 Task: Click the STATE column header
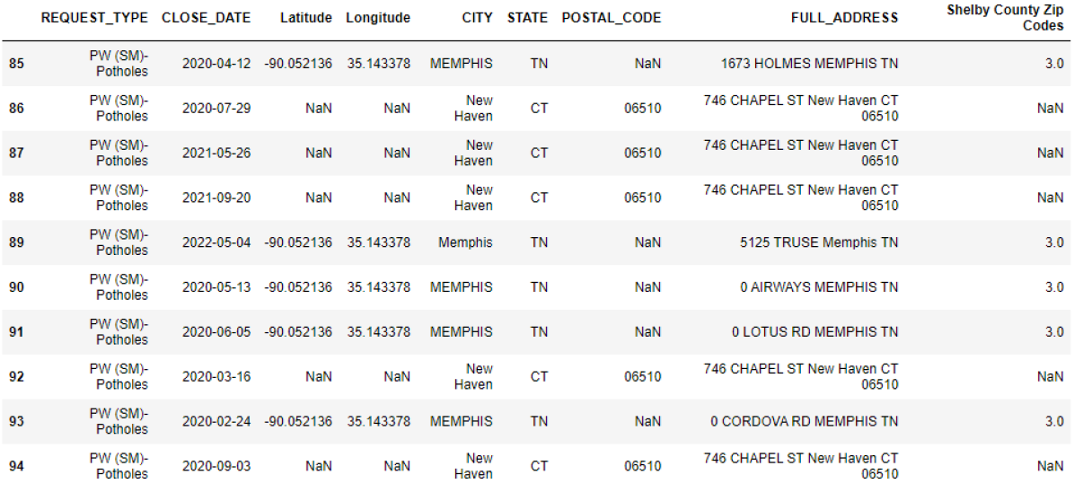pyautogui.click(x=527, y=19)
